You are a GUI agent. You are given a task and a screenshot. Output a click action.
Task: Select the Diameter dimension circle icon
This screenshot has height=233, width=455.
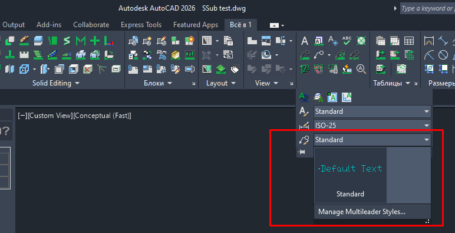(x=443, y=55)
